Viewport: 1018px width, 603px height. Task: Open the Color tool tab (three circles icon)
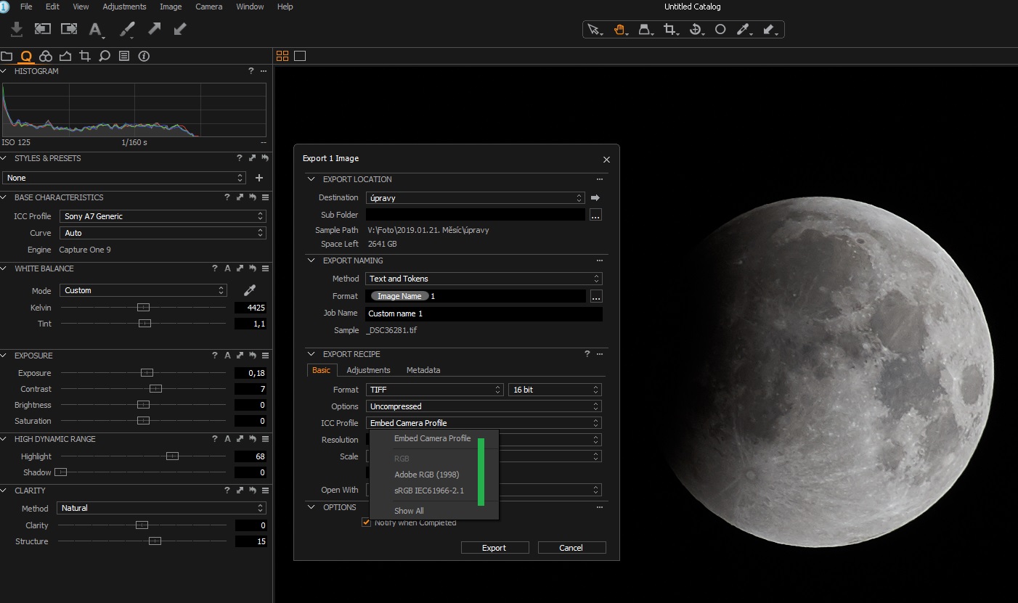point(46,56)
